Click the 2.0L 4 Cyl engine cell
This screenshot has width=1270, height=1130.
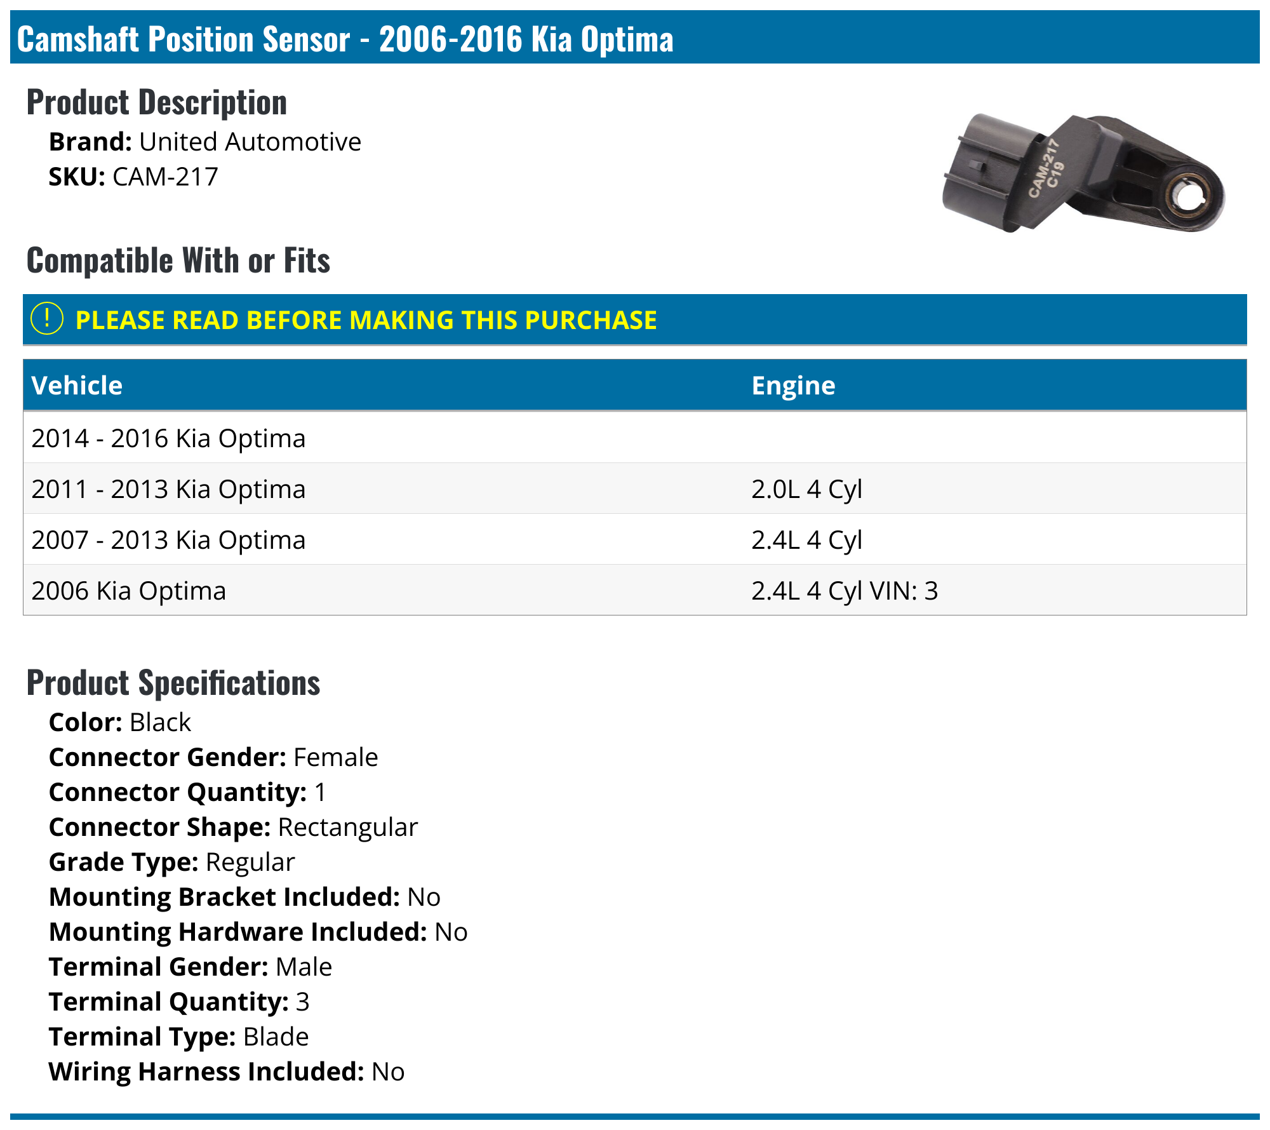point(806,489)
